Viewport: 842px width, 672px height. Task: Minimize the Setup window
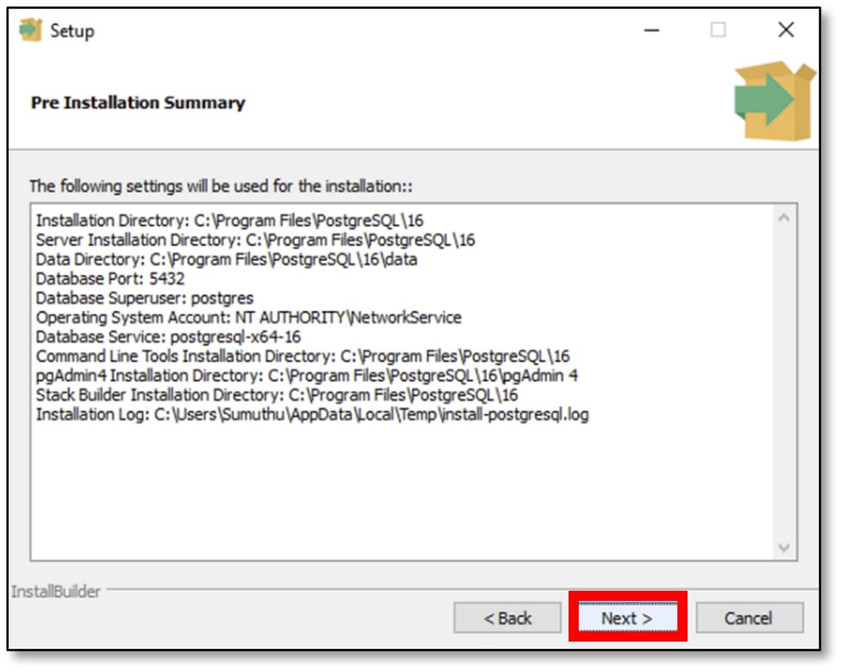pyautogui.click(x=651, y=30)
